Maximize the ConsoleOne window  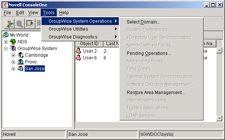point(213,5)
